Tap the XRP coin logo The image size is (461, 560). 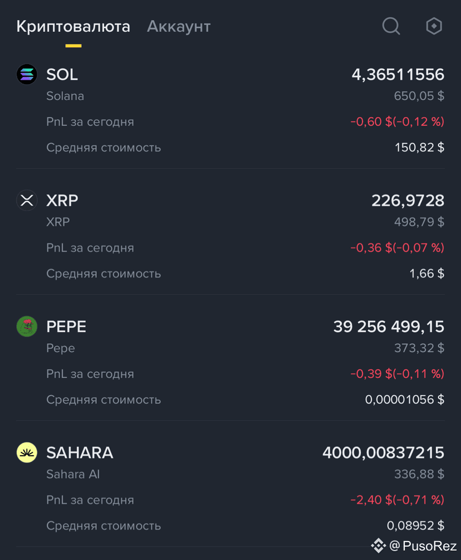(27, 201)
